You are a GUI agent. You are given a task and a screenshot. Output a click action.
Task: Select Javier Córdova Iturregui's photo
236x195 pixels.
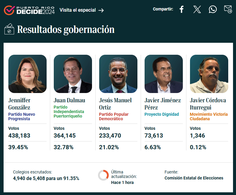[209, 74]
